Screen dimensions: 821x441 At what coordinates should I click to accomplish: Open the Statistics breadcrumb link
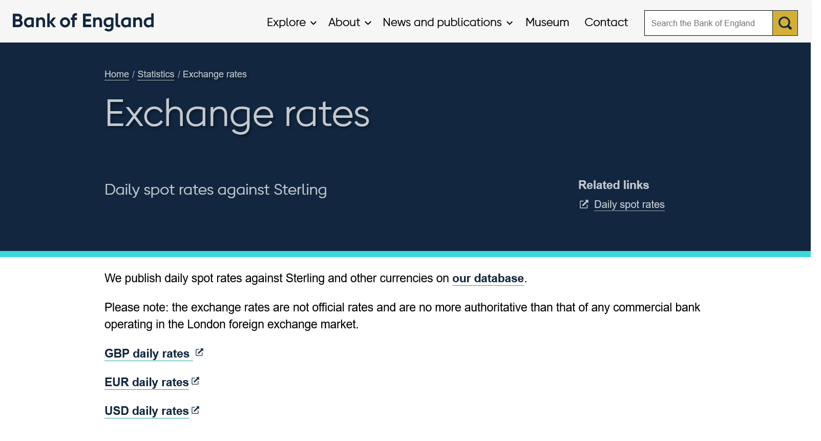[156, 74]
